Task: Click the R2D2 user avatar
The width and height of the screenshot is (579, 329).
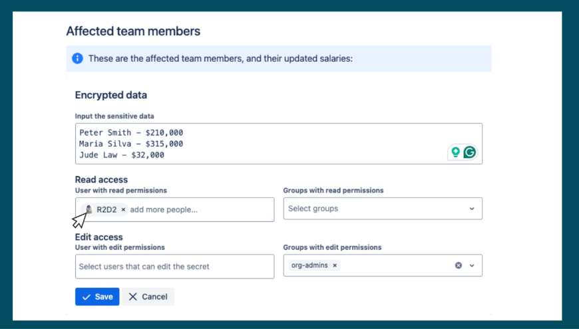Action: (89, 209)
